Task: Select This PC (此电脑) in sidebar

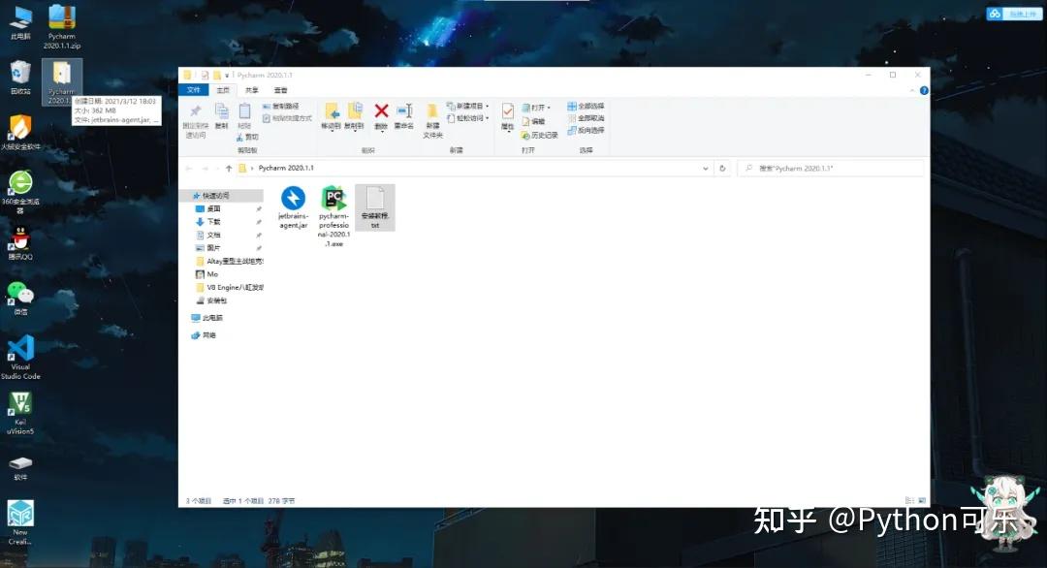Action: point(207,318)
